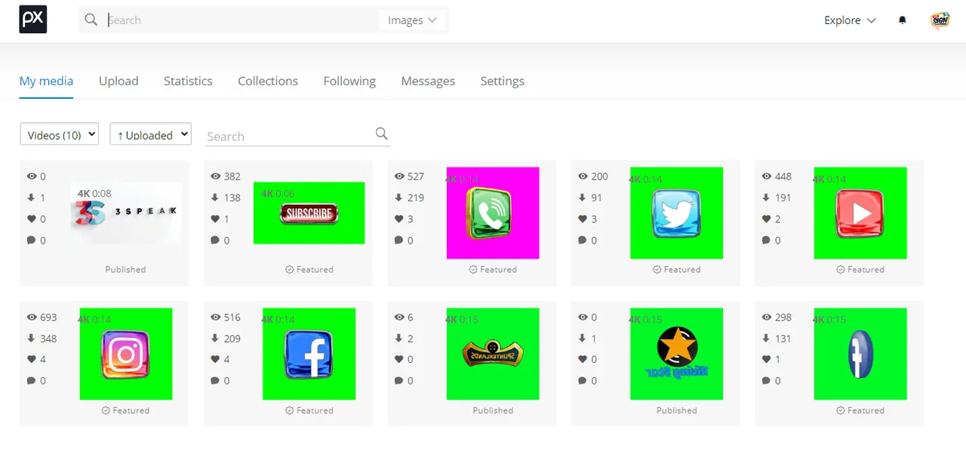Click Featured label under Twitter video
This screenshot has height=451, width=966.
tap(682, 269)
